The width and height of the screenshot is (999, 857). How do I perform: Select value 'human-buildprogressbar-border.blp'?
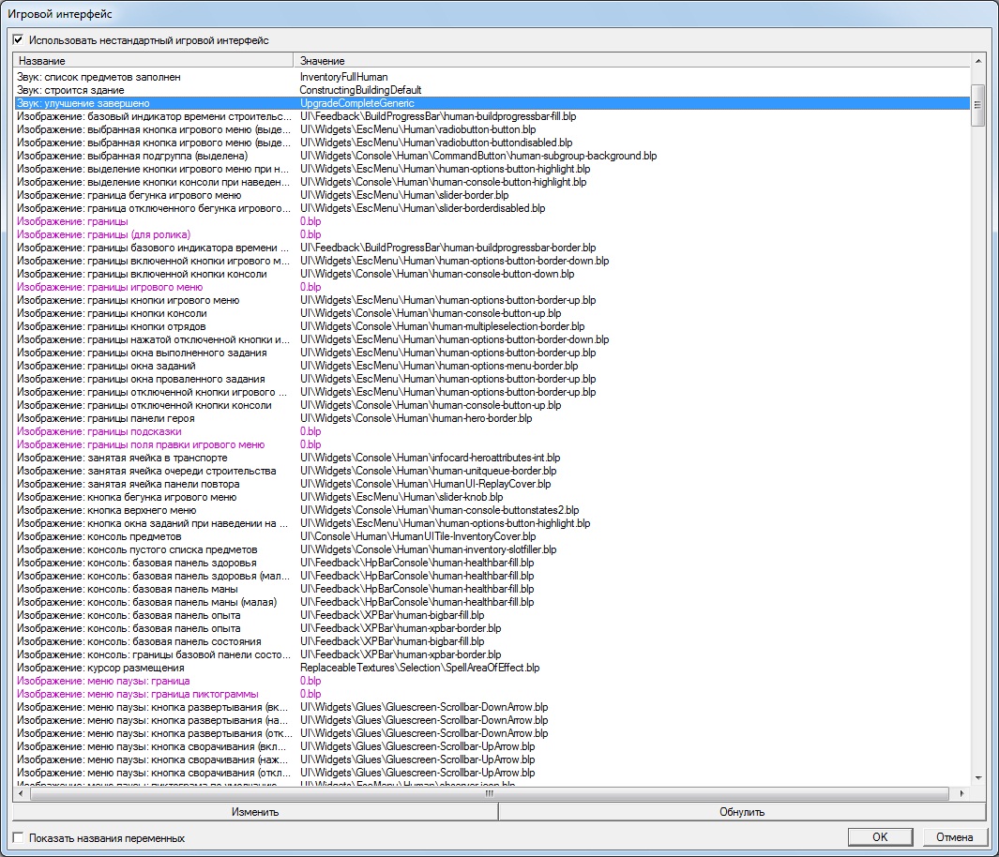click(447, 248)
